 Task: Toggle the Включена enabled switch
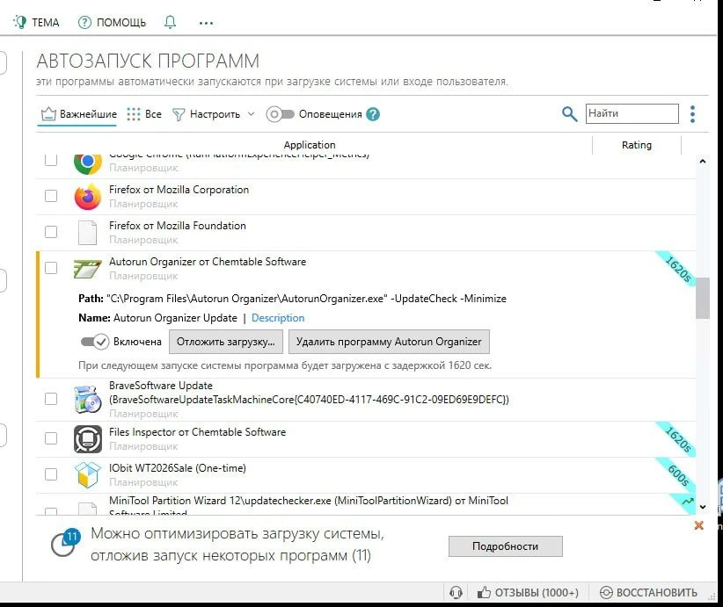(x=94, y=342)
